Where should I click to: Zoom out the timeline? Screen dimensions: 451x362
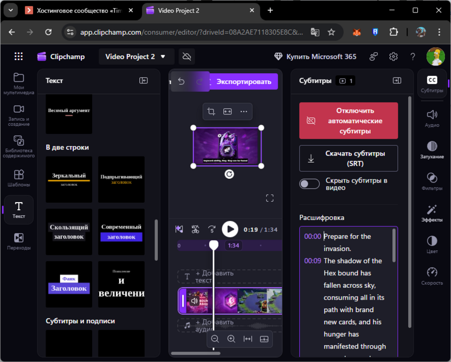coord(215,339)
